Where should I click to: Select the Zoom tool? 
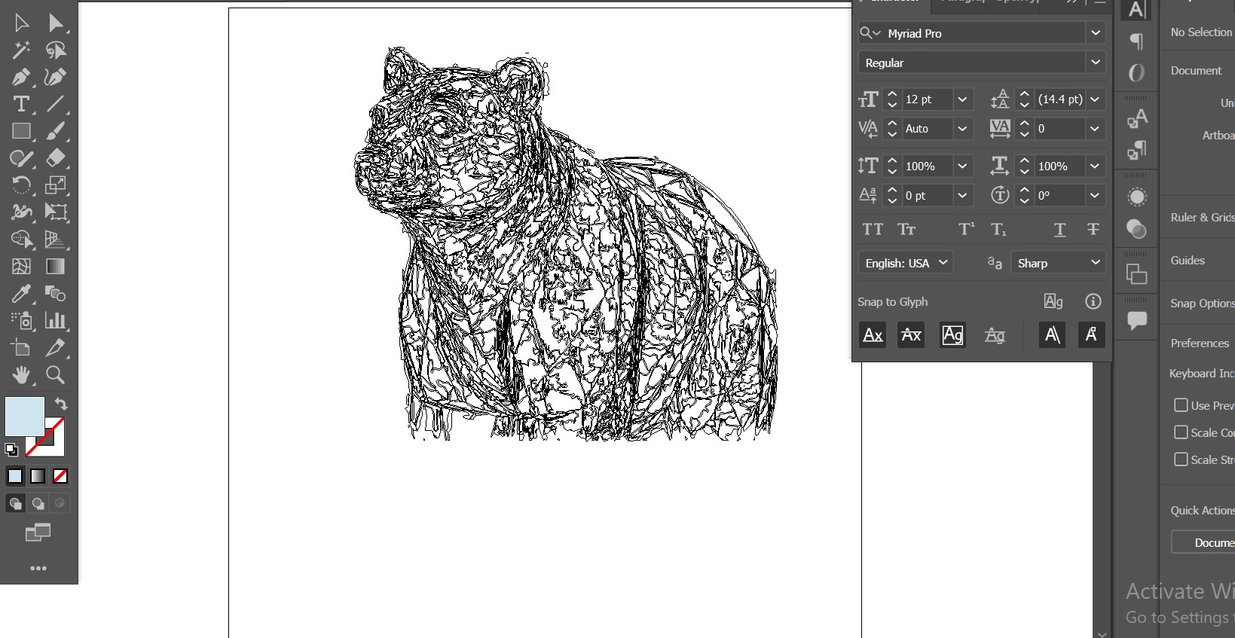click(56, 375)
